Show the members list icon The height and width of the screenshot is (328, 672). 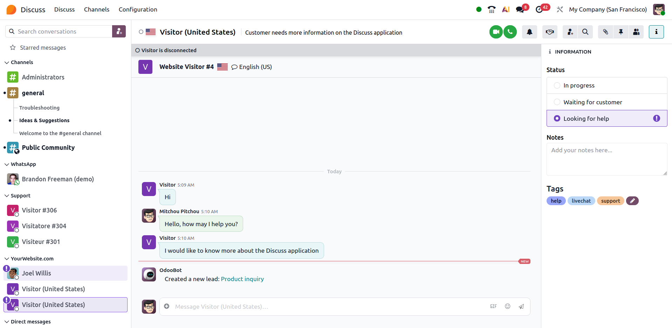pos(636,32)
